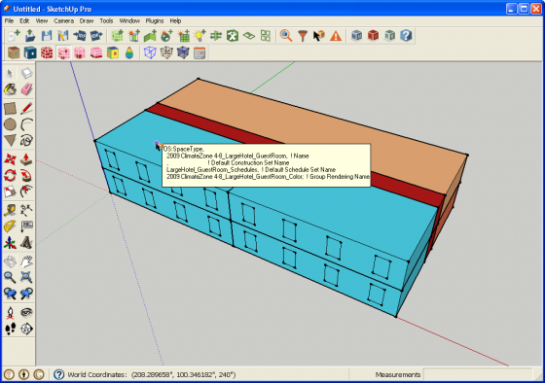Click the status bar help question mark icon
The image size is (545, 383).
[58, 374]
